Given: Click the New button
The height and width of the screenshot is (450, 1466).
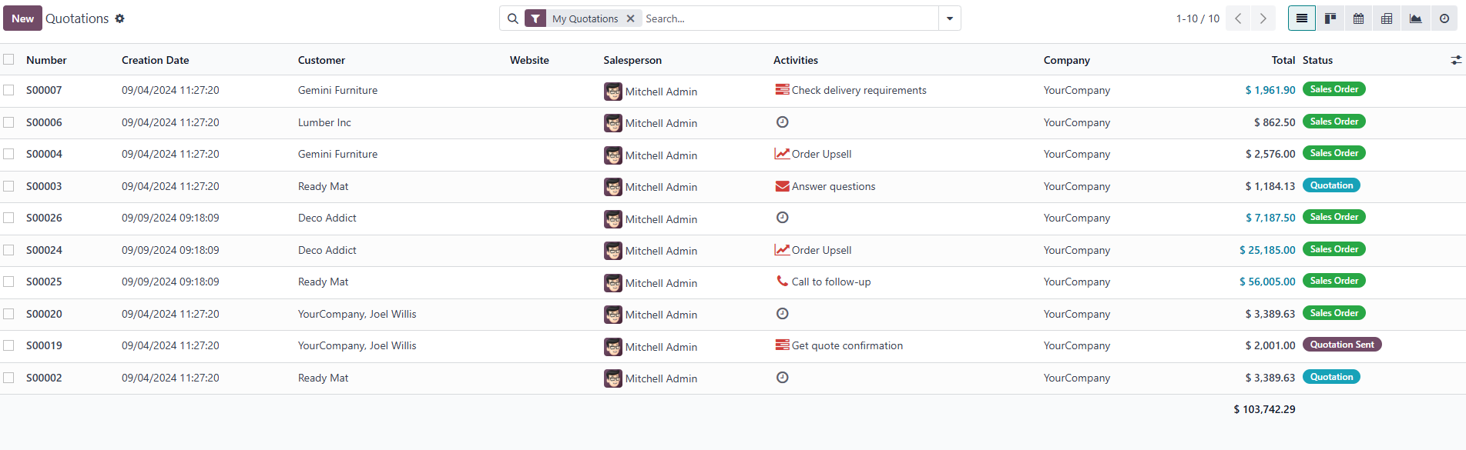Looking at the screenshot, I should coord(22,18).
